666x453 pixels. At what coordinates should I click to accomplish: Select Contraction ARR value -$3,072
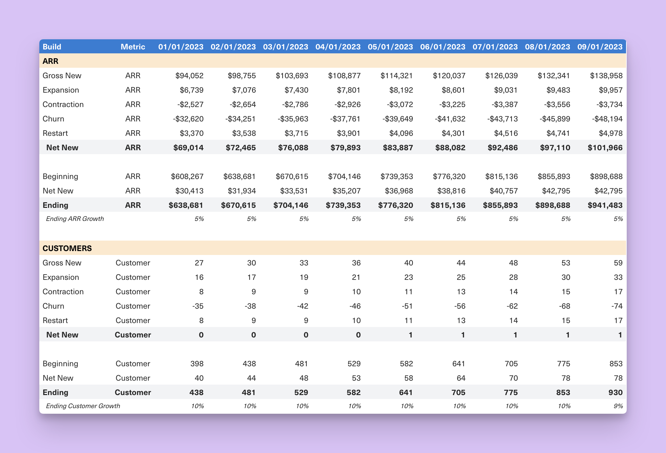tap(398, 104)
